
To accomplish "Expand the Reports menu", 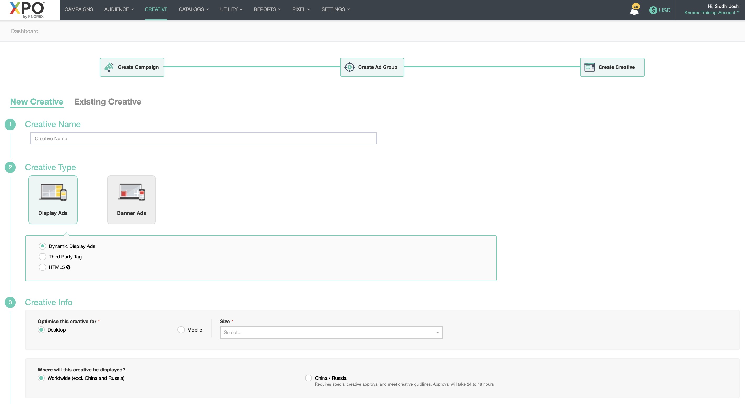I will pos(267,9).
